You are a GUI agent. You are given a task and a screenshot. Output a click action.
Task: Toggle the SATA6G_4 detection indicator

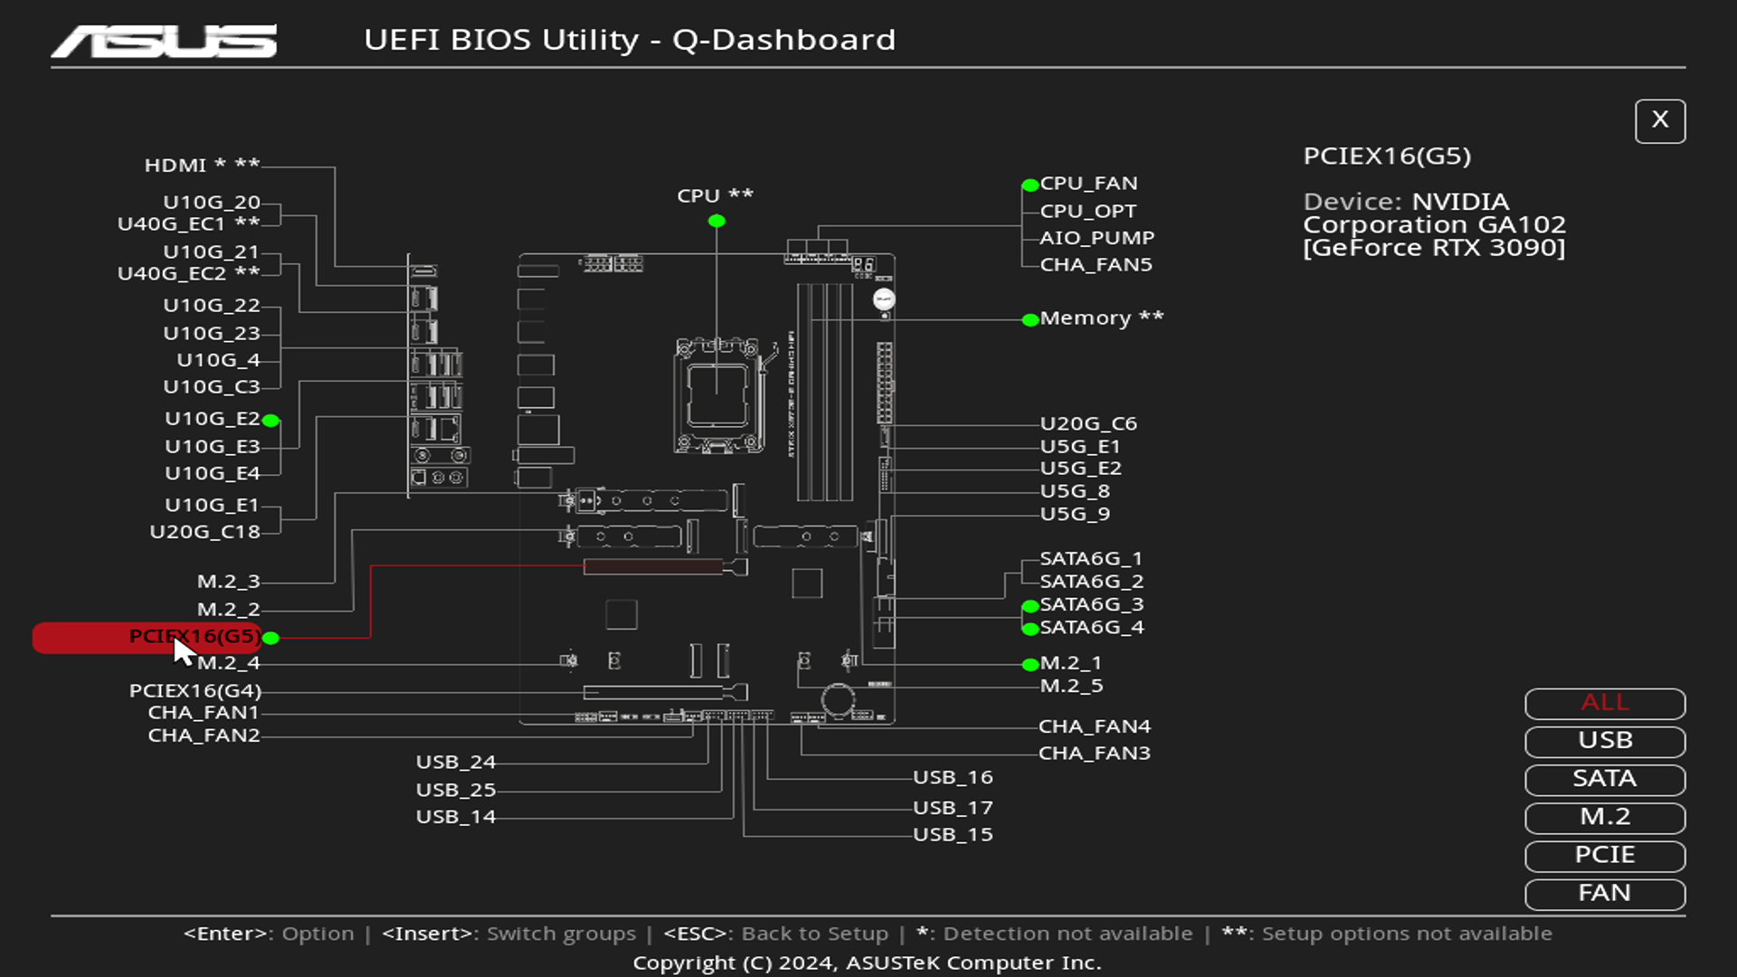[1030, 628]
